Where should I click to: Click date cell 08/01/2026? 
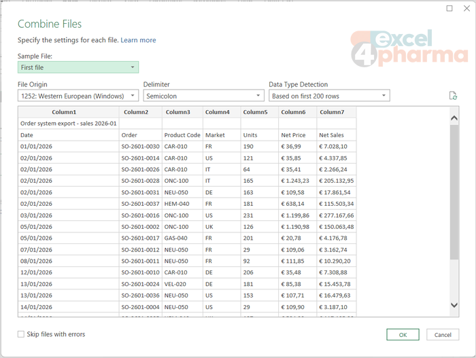coord(69,261)
